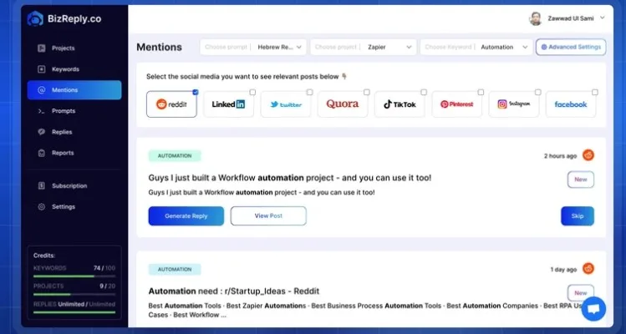Check the Quora checkbox
This screenshot has width=626, height=334.
coord(367,92)
